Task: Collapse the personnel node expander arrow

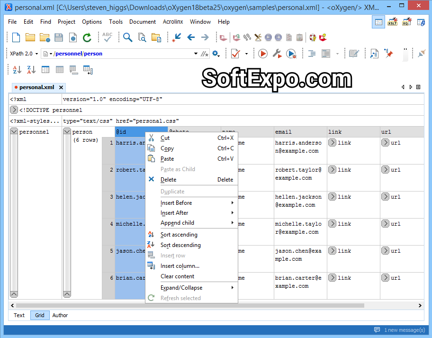Action: pos(14,131)
